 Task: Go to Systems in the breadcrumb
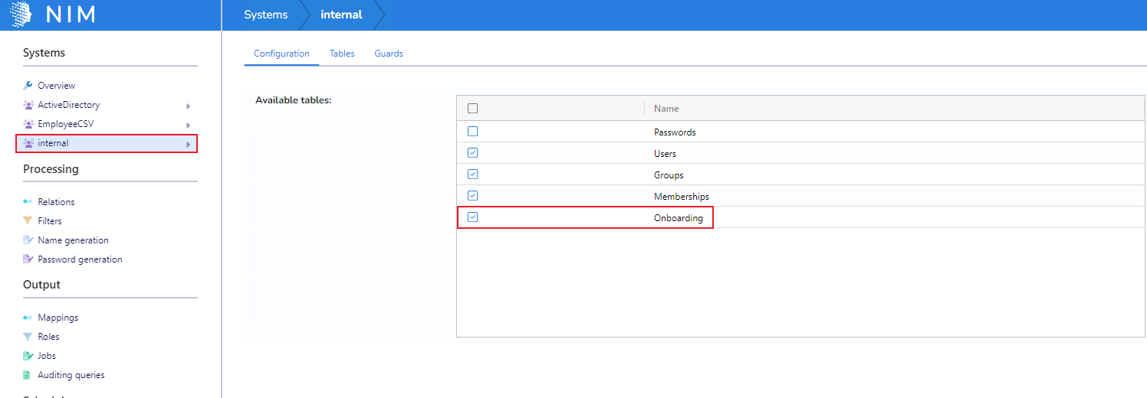266,15
